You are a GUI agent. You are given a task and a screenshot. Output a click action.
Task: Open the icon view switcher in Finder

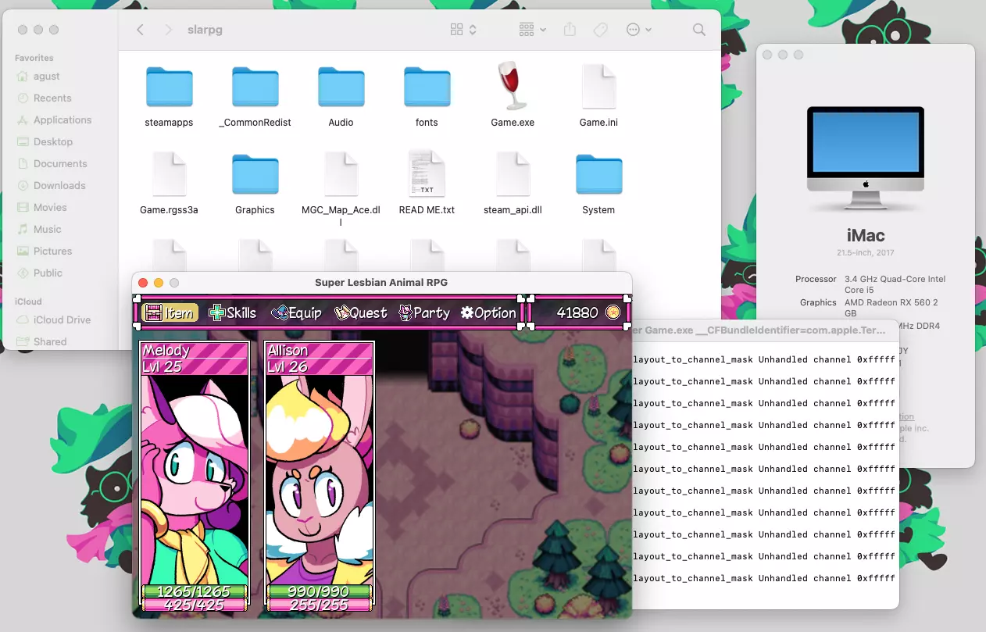463,30
